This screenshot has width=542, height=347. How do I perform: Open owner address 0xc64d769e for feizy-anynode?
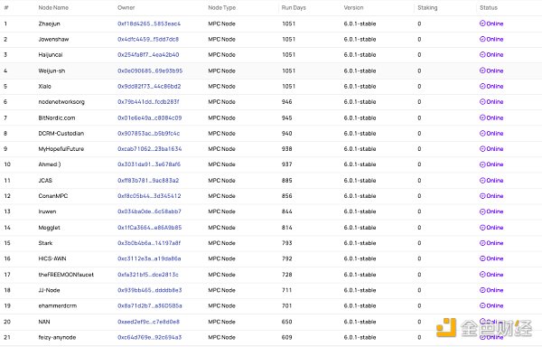pyautogui.click(x=149, y=337)
